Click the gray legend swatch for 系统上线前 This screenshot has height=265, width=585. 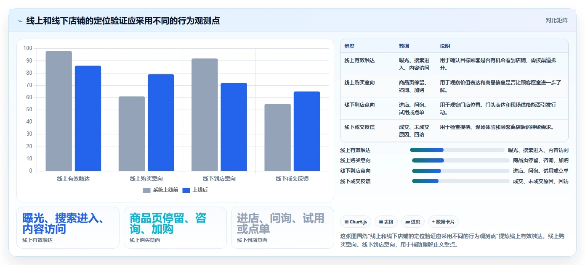146,190
